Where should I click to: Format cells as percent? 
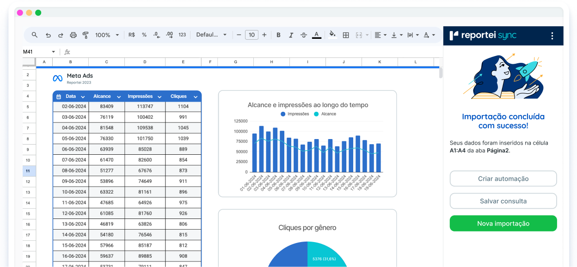pos(144,35)
